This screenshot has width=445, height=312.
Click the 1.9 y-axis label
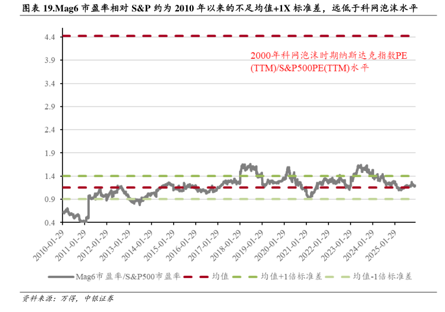[50, 153]
